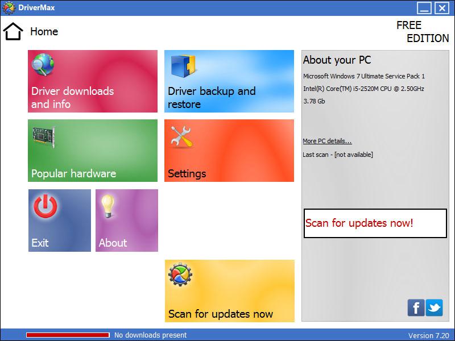Click DriverMax title text

(36, 7)
